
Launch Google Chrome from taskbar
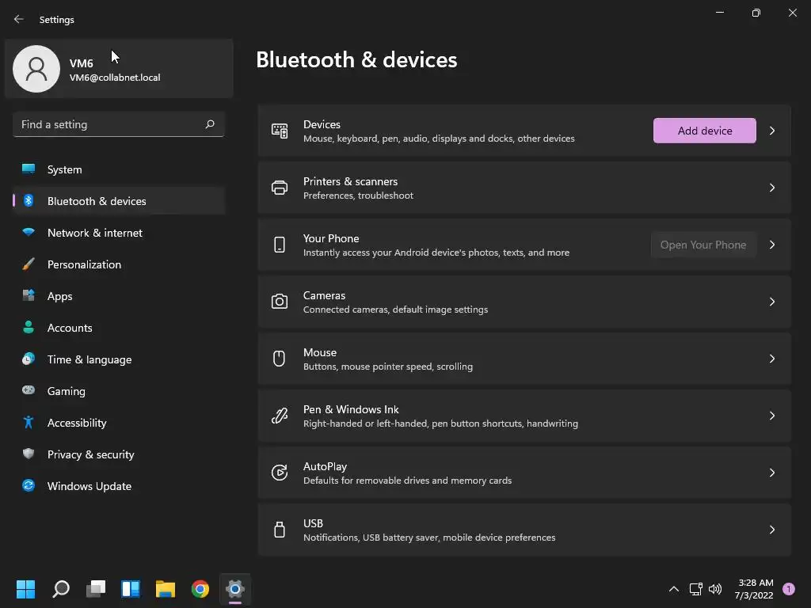[x=200, y=589]
